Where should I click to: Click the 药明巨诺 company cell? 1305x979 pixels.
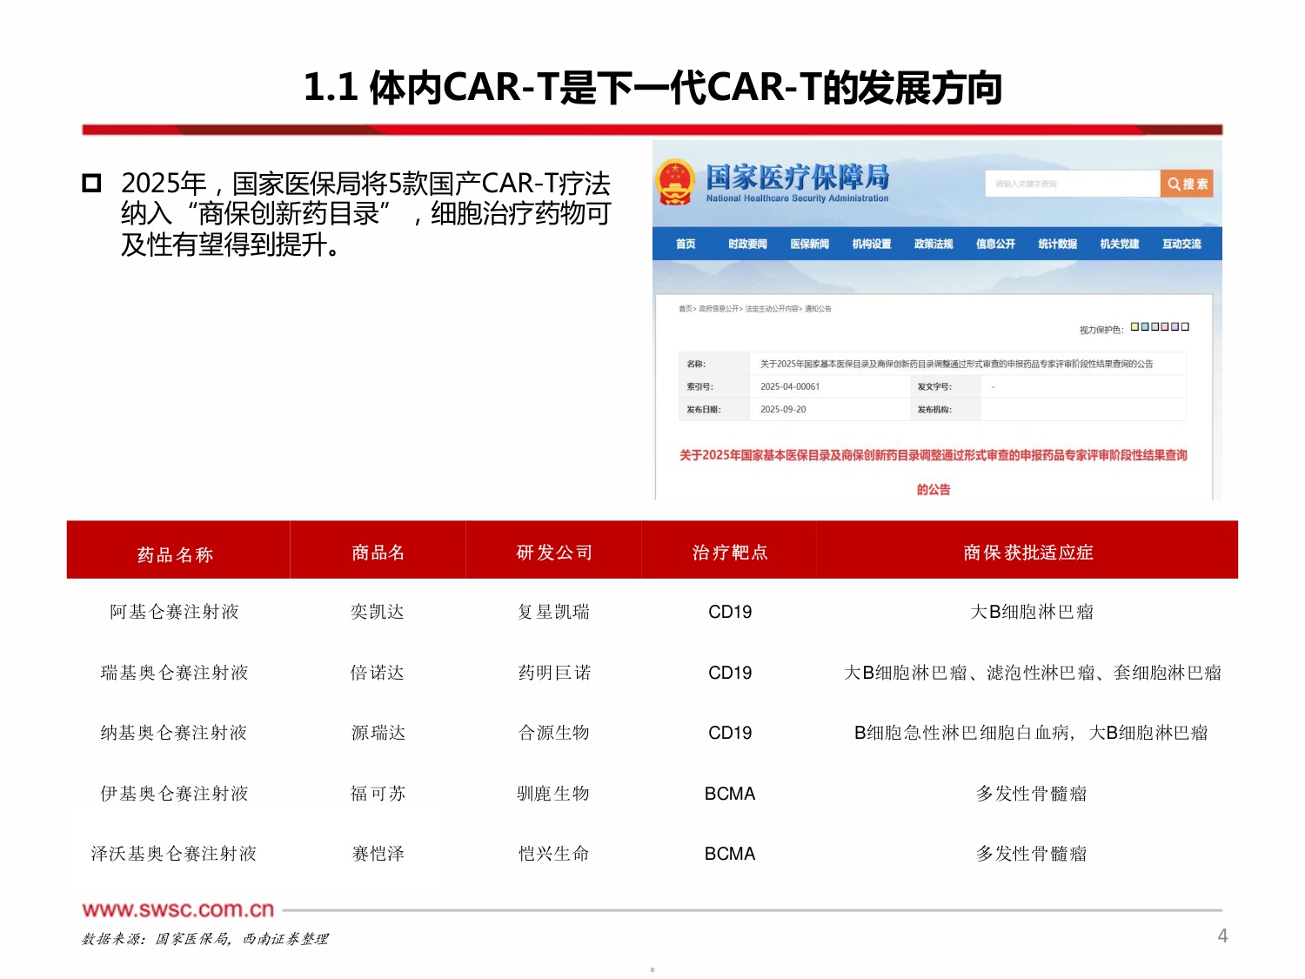pos(554,673)
